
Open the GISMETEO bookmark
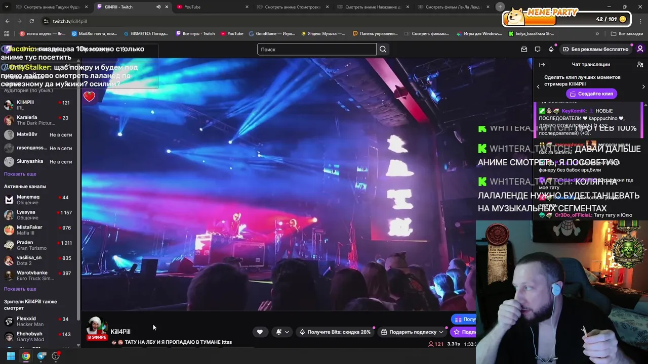(x=146, y=33)
